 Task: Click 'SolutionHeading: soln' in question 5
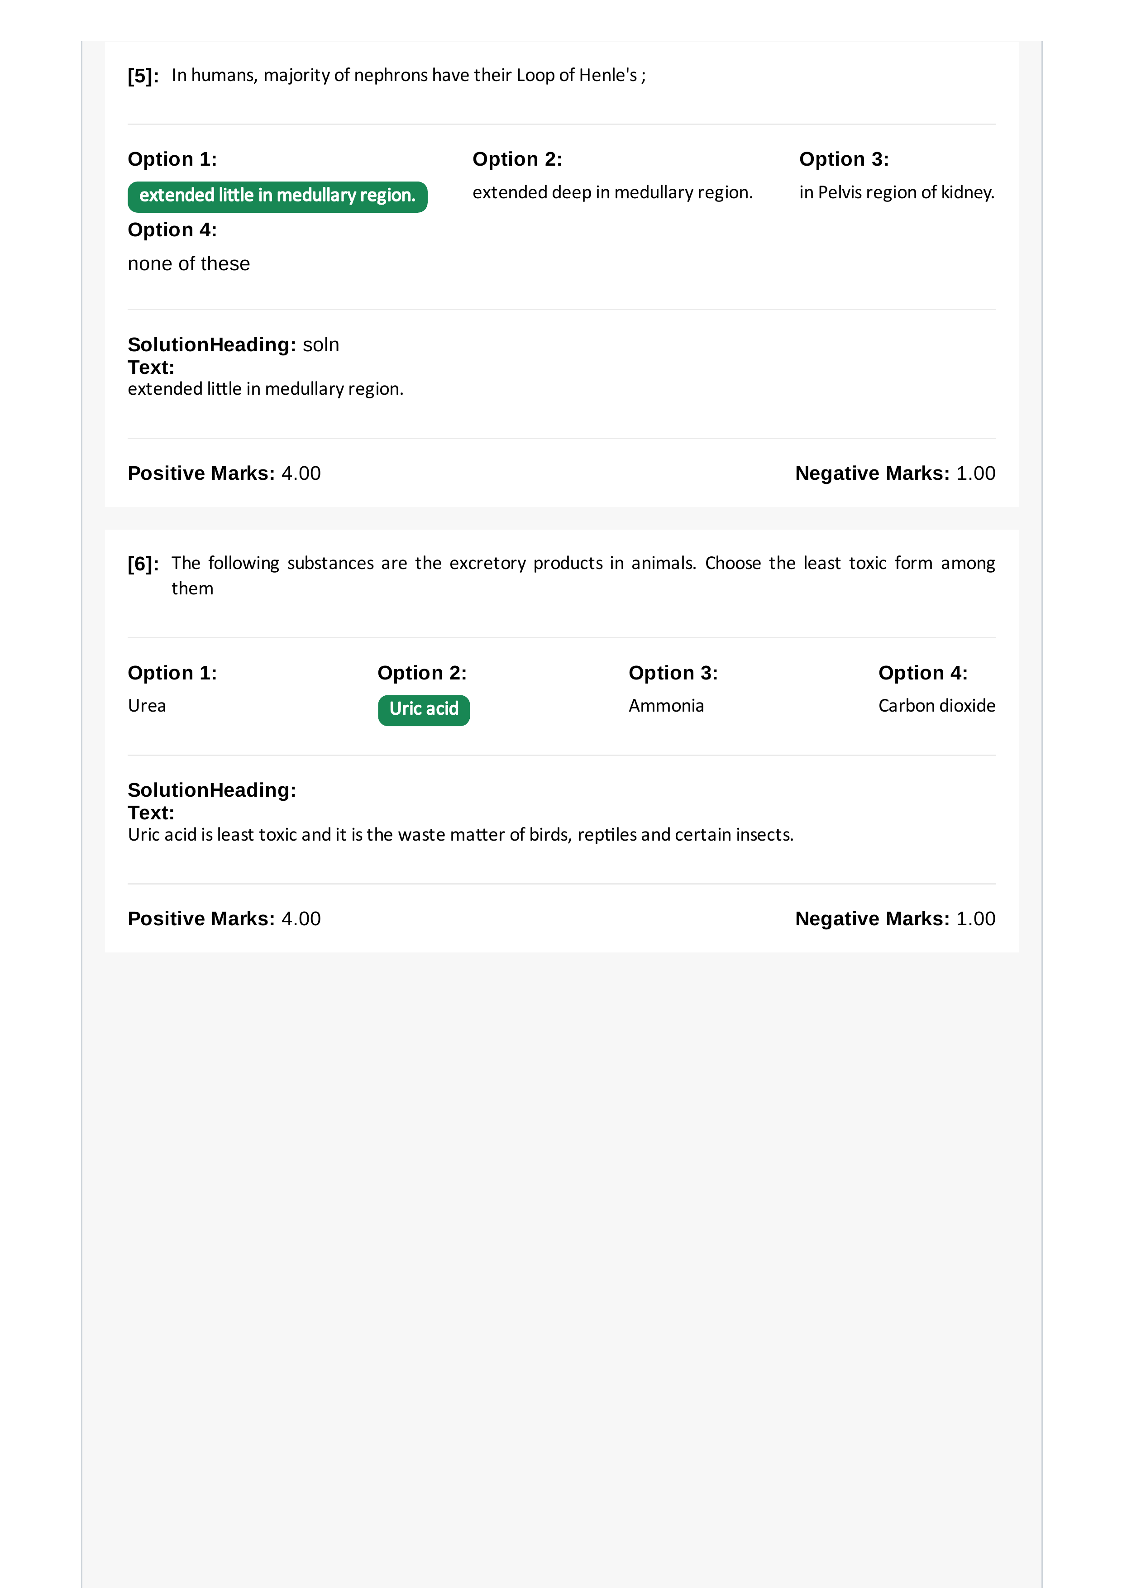234,344
